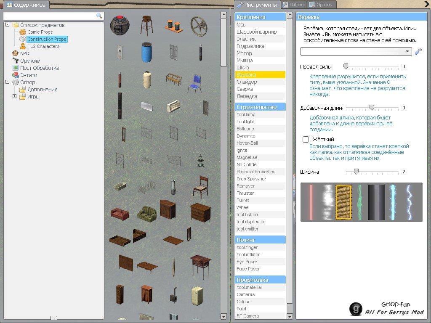Spawn the orange pallet with spools
Viewport: 431px width, 323px height.
pos(174,26)
